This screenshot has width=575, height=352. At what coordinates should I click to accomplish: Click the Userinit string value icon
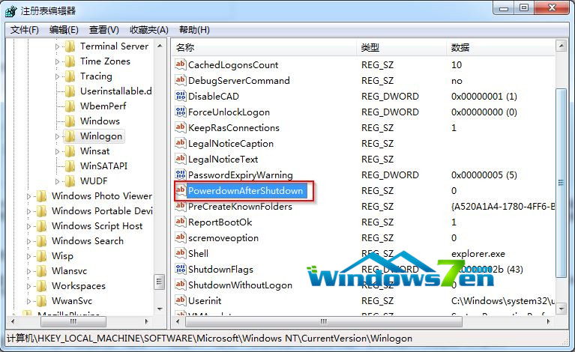(181, 301)
